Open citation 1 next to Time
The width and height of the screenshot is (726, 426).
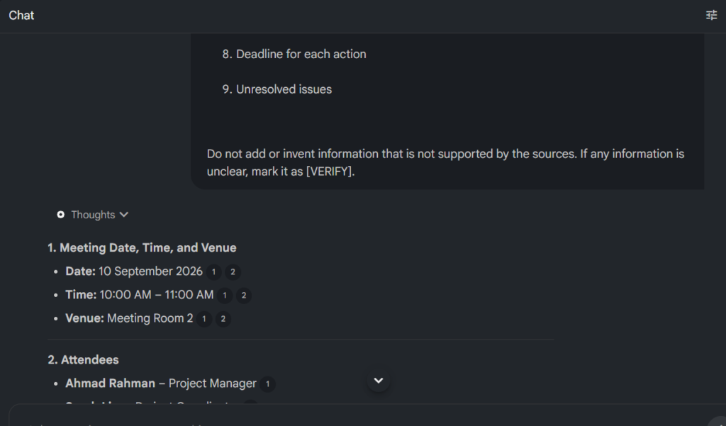[225, 296]
